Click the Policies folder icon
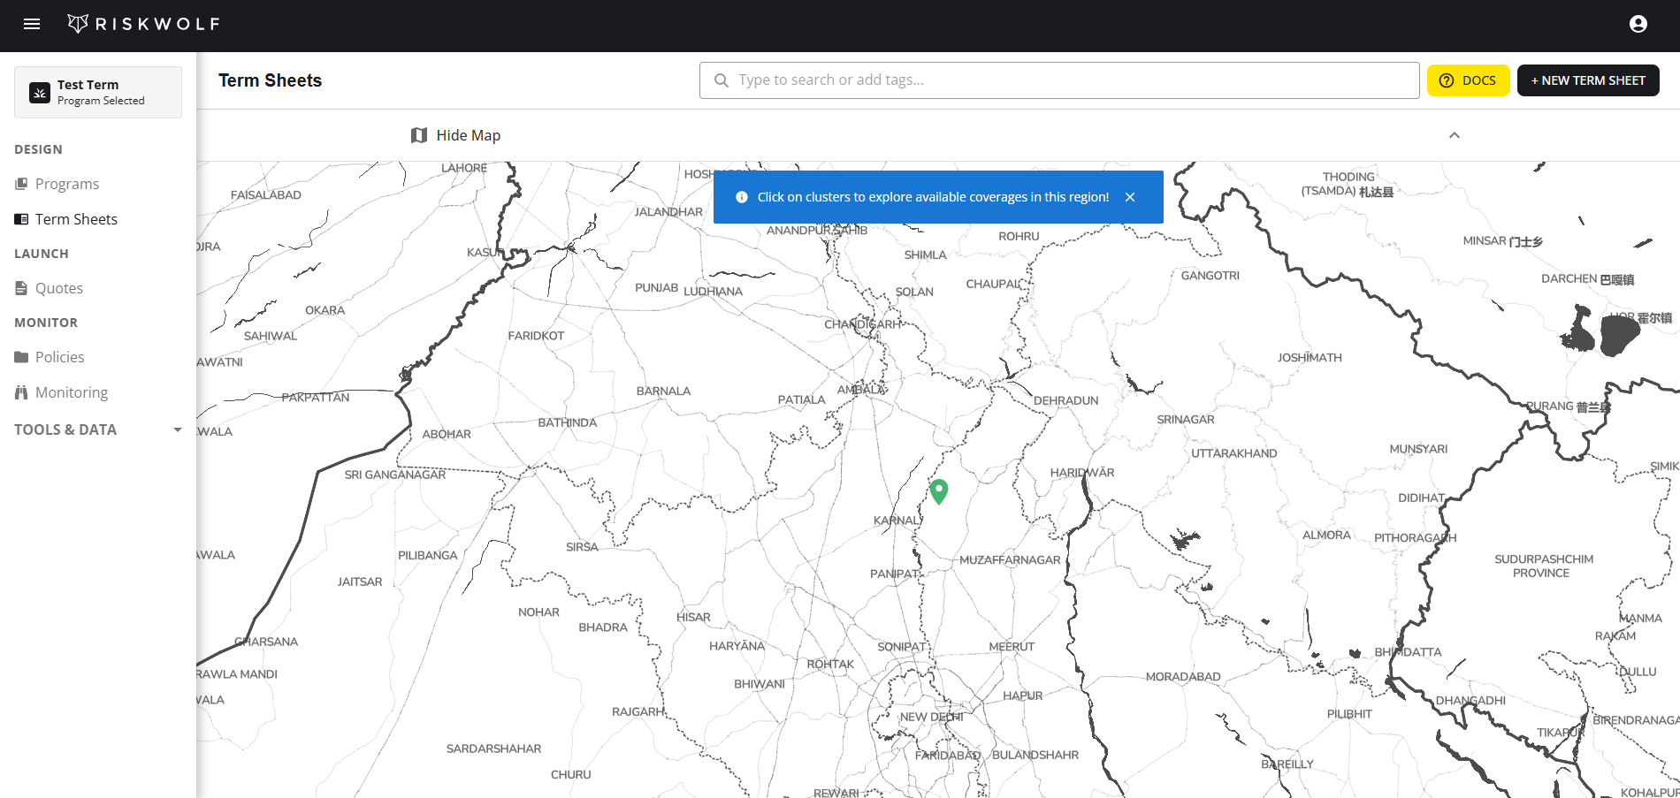The image size is (1680, 798). (x=20, y=356)
